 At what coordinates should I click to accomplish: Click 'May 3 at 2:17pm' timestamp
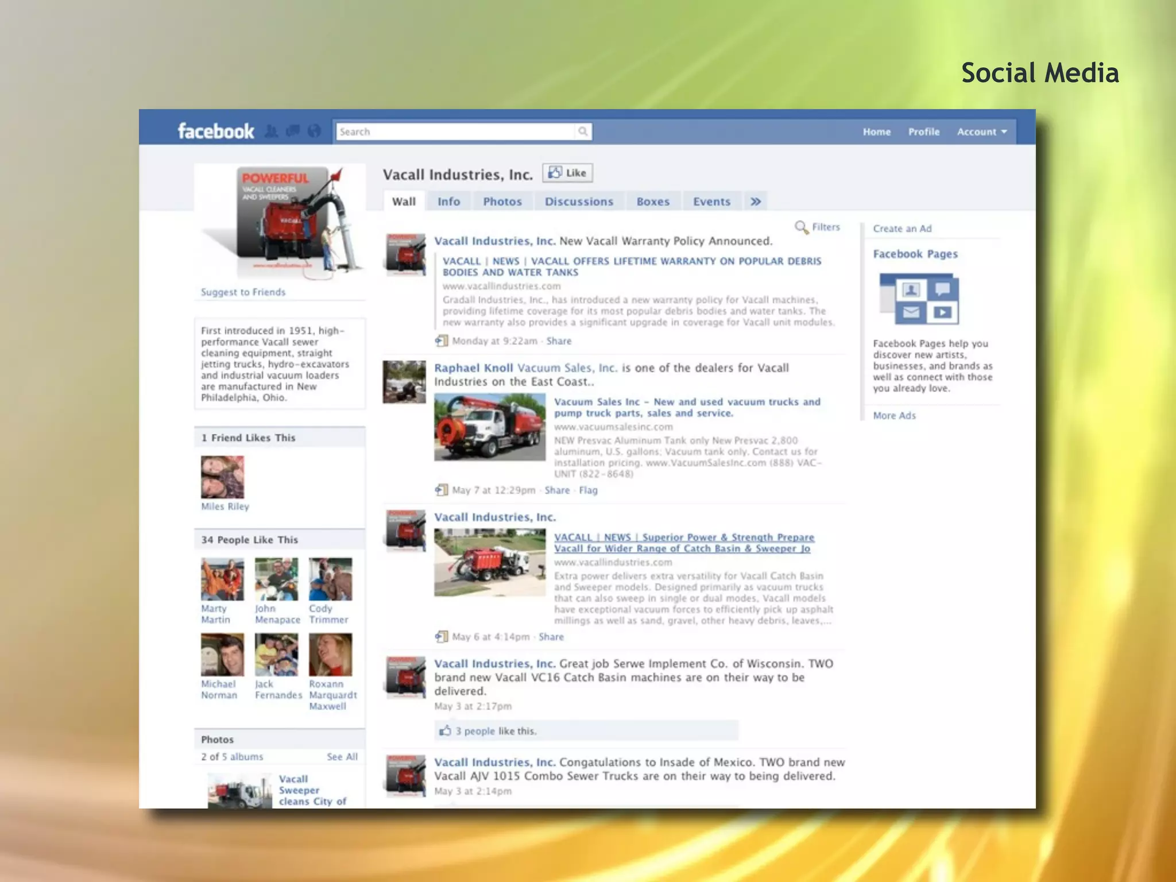coord(473,706)
